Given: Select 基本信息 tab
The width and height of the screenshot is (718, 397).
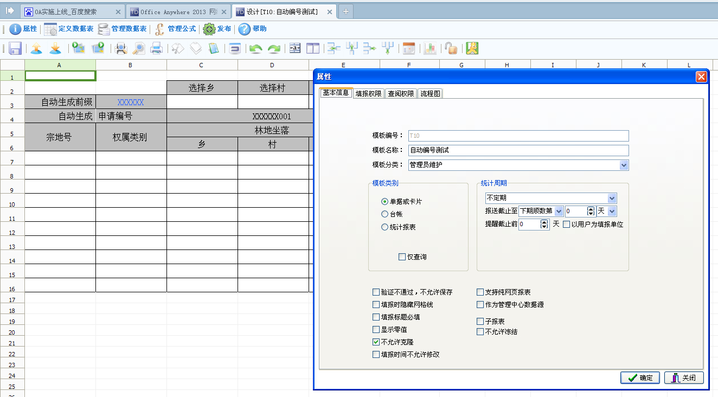Looking at the screenshot, I should [x=336, y=93].
